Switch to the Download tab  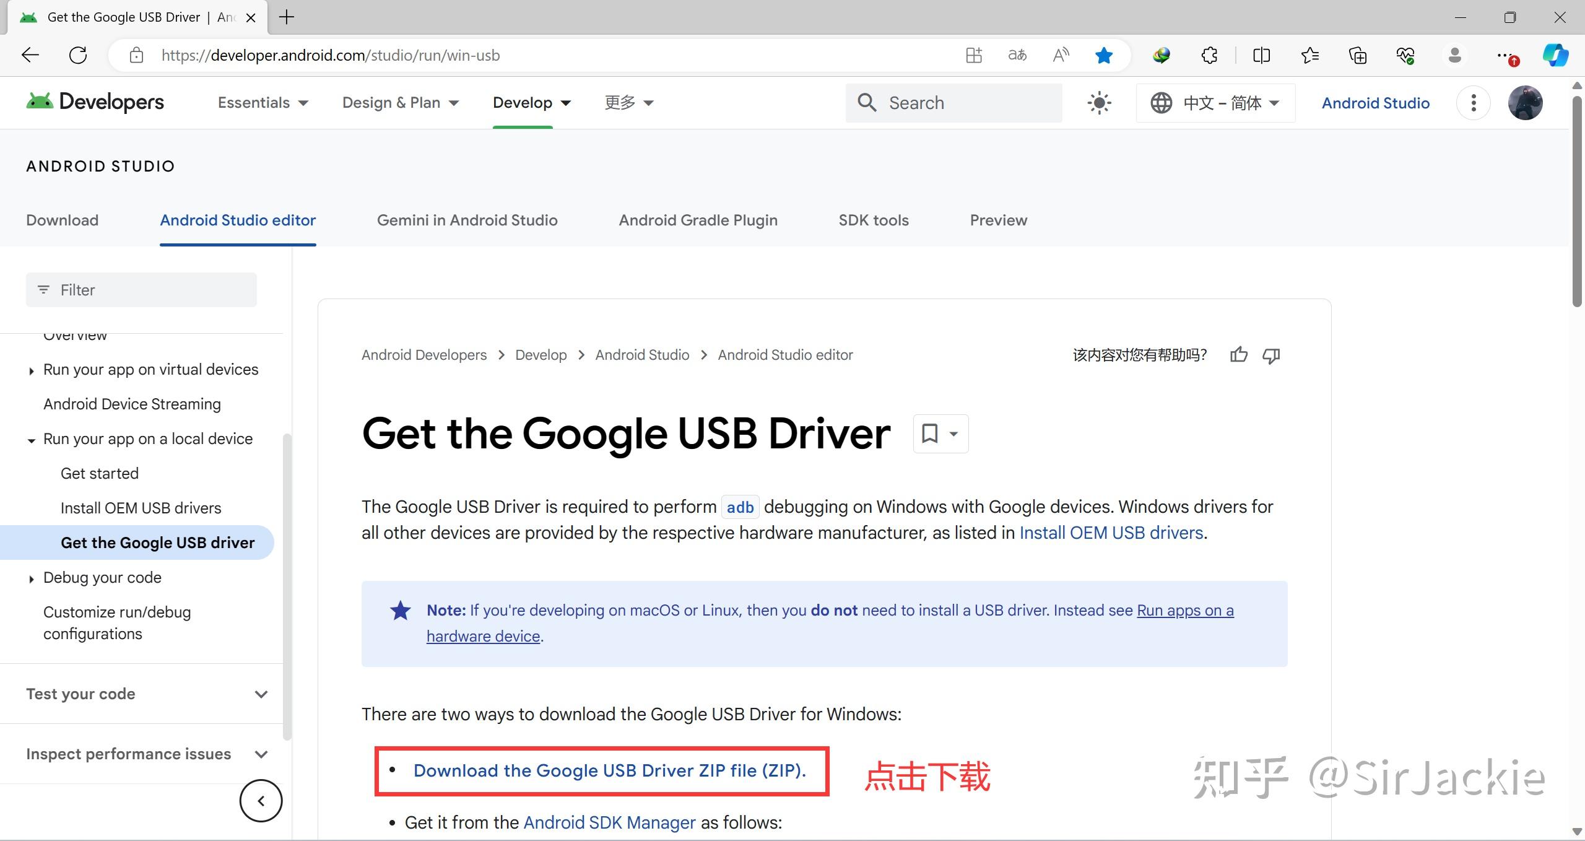62,220
